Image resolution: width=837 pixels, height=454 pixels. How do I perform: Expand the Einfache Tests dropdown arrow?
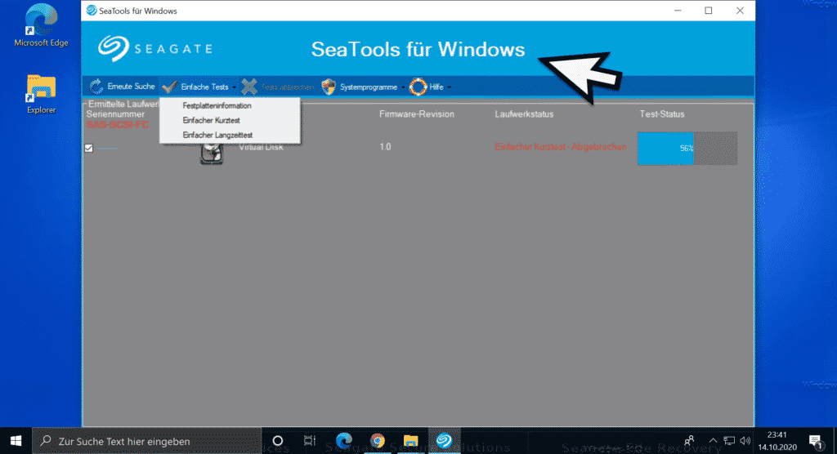[x=234, y=87]
